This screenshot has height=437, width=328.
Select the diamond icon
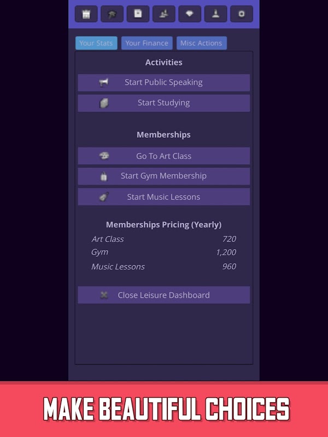click(x=190, y=14)
